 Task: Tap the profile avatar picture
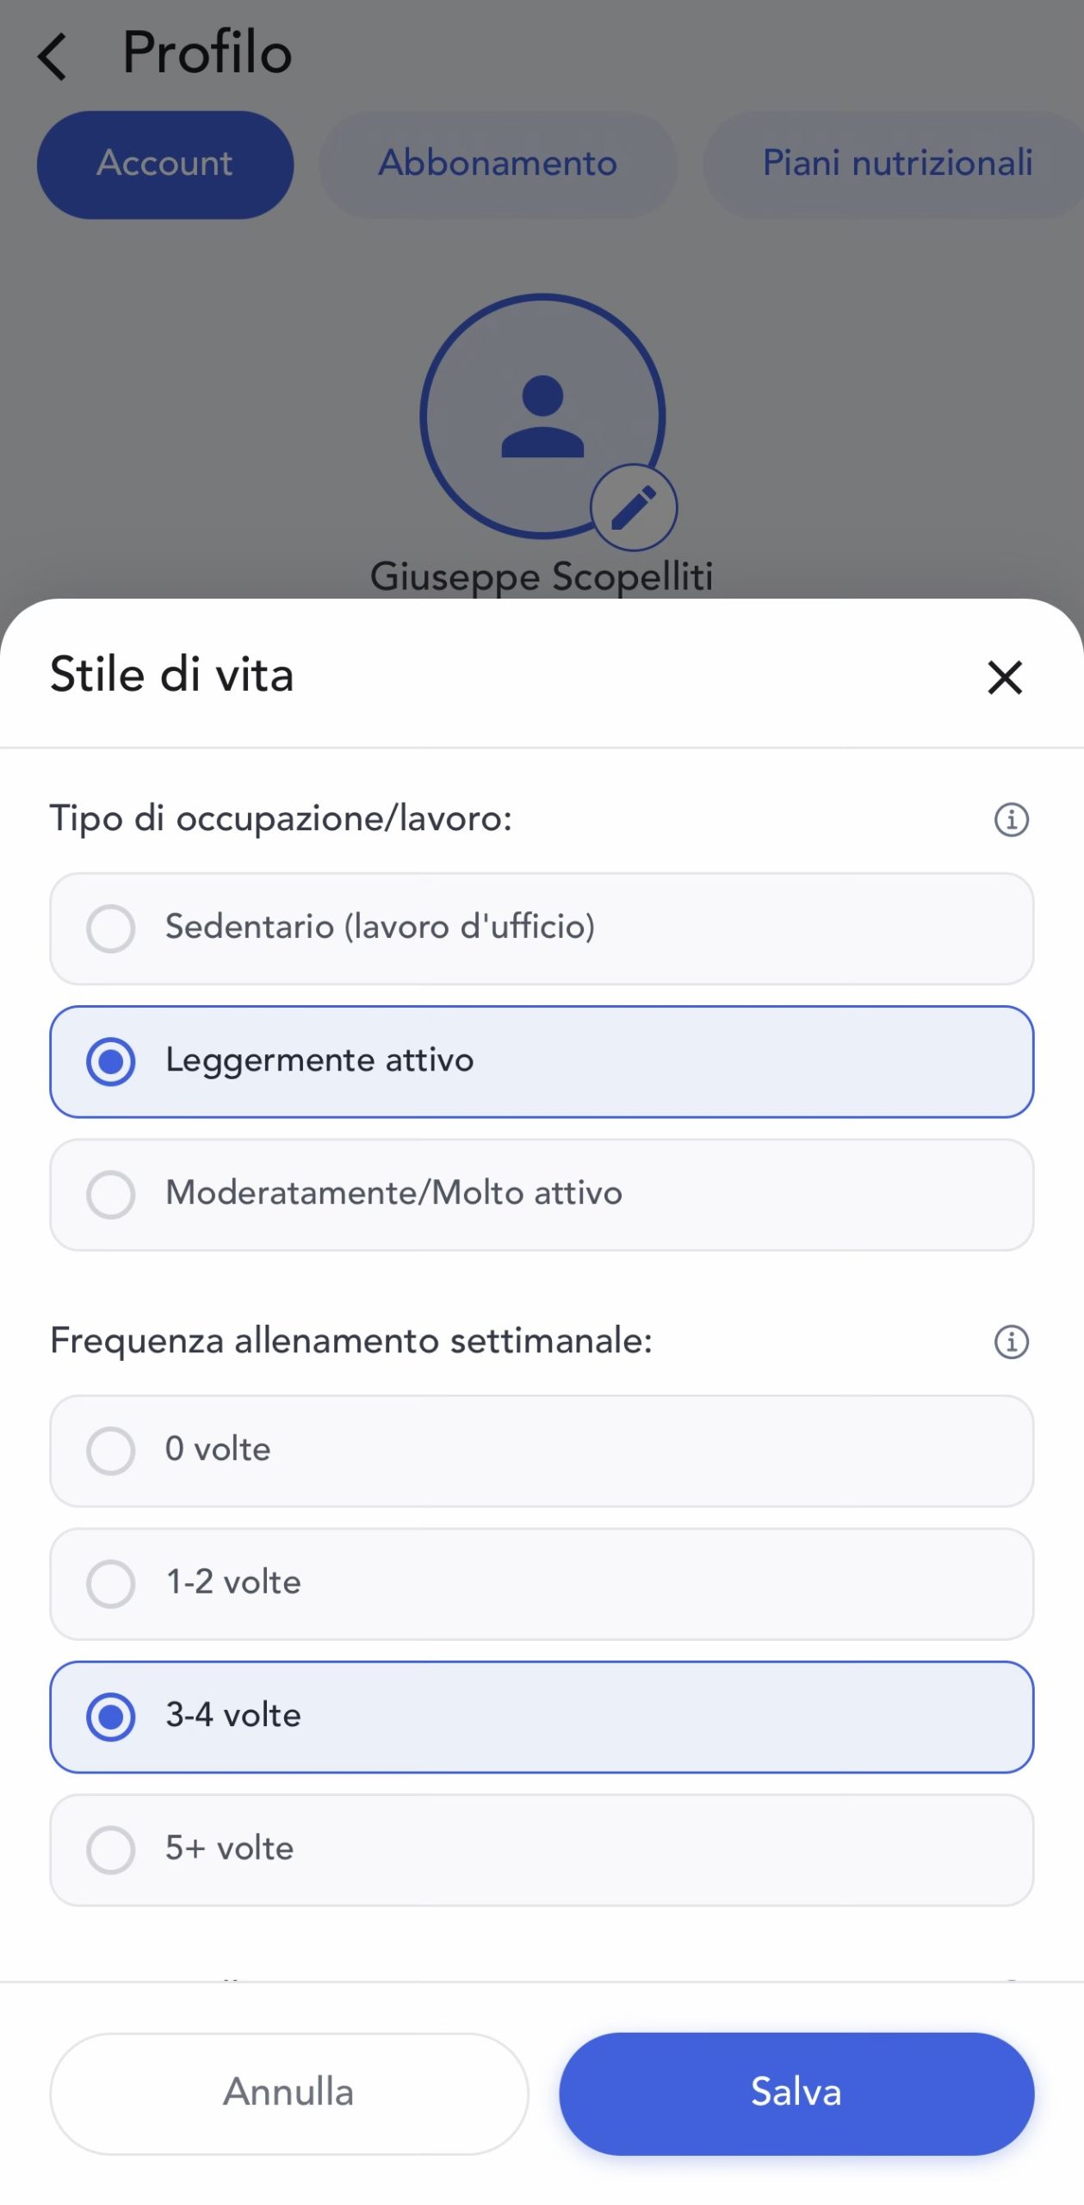click(x=542, y=415)
